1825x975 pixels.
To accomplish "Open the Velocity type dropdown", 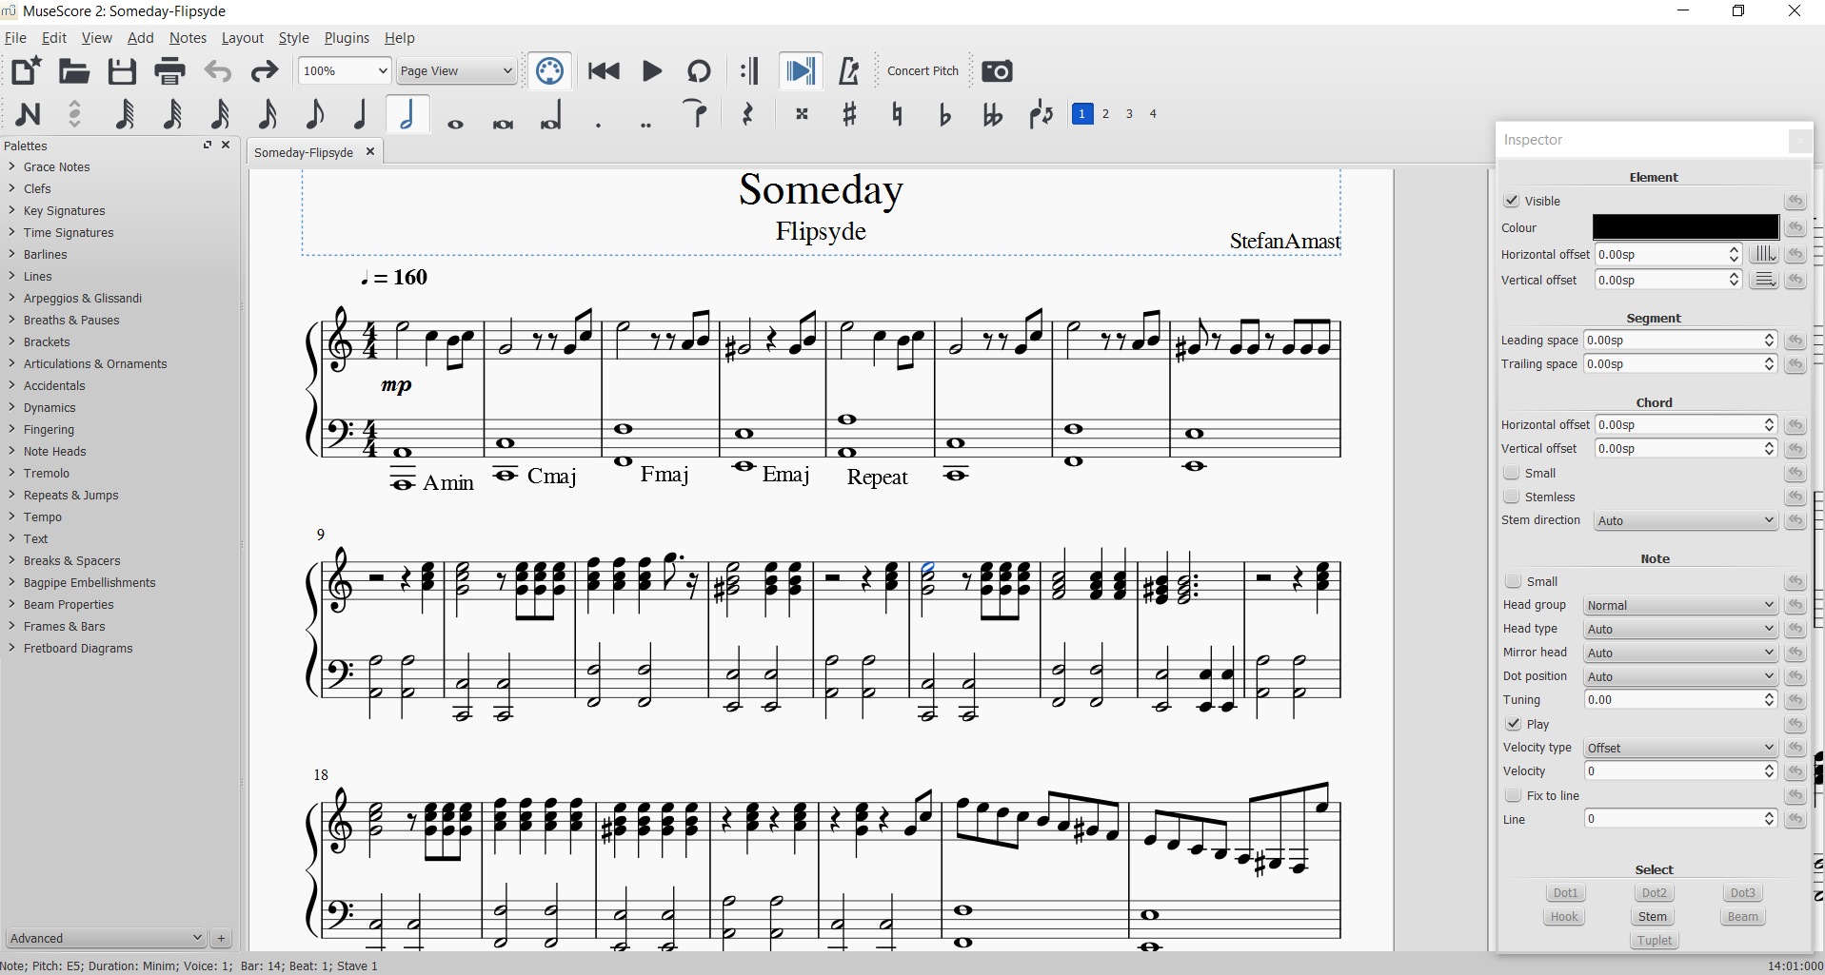I will 1680,748.
